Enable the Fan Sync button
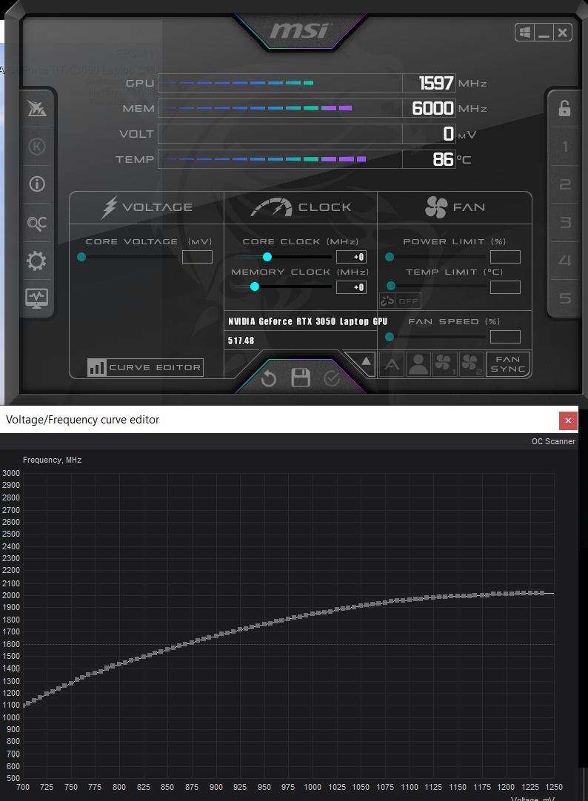This screenshot has width=588, height=801. [x=508, y=363]
